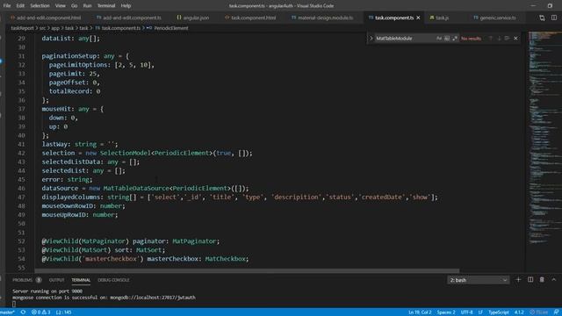Open the Problems panel tab
This screenshot has width=562, height=316.
pyautogui.click(x=27, y=280)
